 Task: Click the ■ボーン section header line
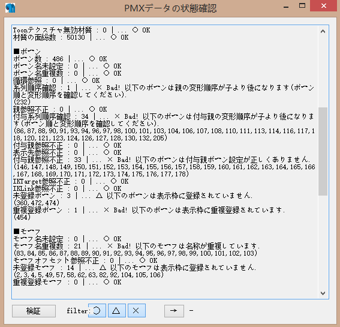tap(27, 52)
